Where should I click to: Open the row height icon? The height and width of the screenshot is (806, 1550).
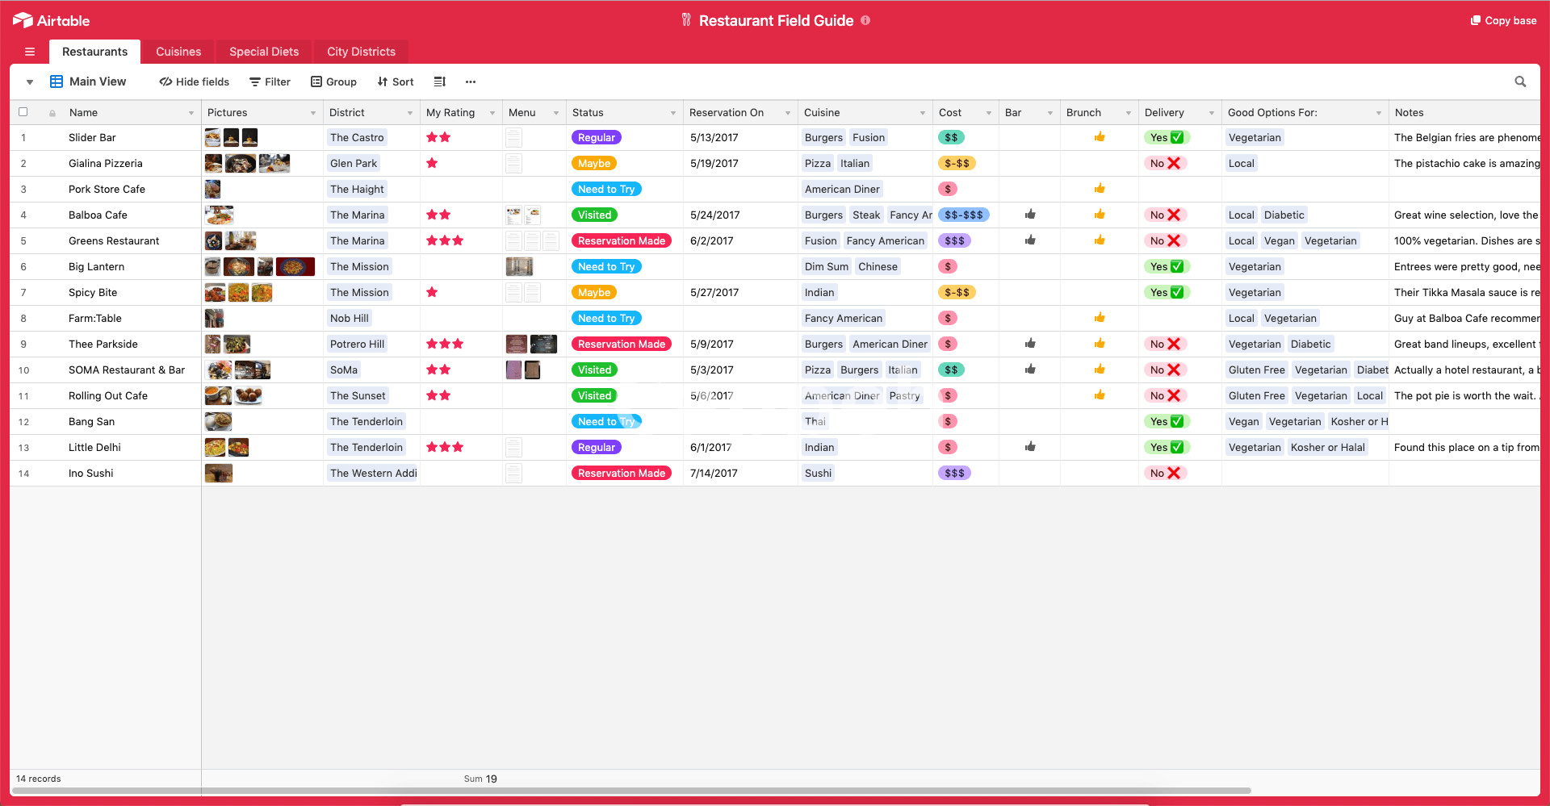(x=440, y=81)
